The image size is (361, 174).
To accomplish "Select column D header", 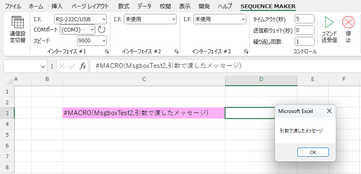I will (x=261, y=79).
